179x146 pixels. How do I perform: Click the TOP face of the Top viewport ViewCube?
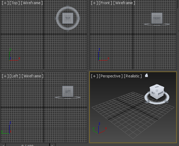tap(68, 18)
